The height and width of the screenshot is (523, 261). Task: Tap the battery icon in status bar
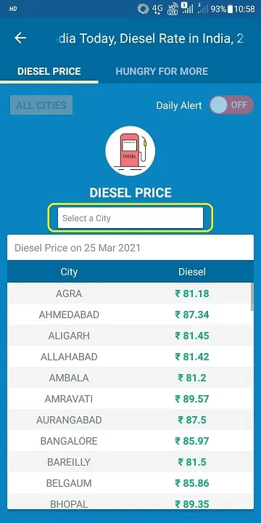pyautogui.click(x=230, y=9)
